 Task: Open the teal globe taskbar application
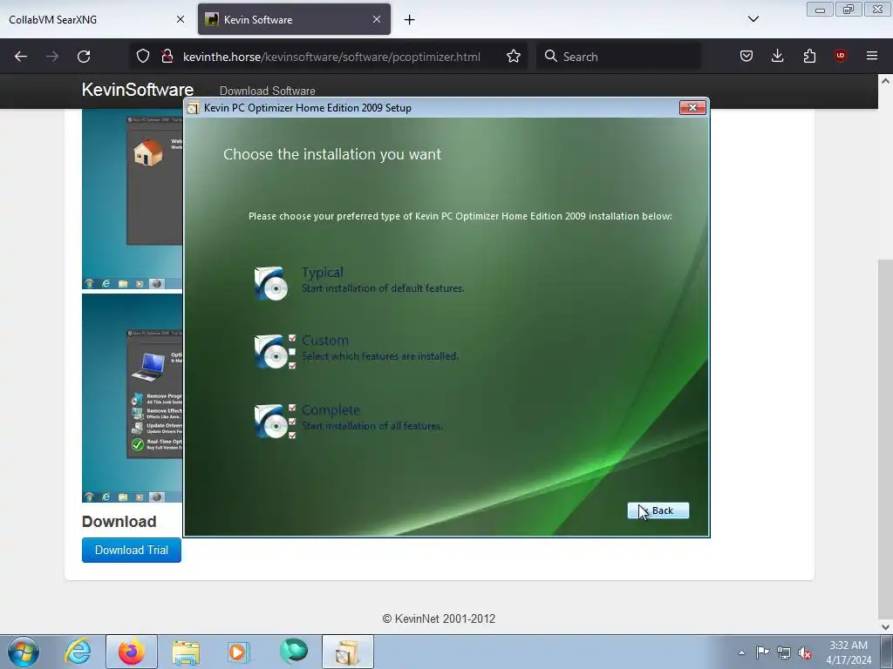tap(294, 652)
